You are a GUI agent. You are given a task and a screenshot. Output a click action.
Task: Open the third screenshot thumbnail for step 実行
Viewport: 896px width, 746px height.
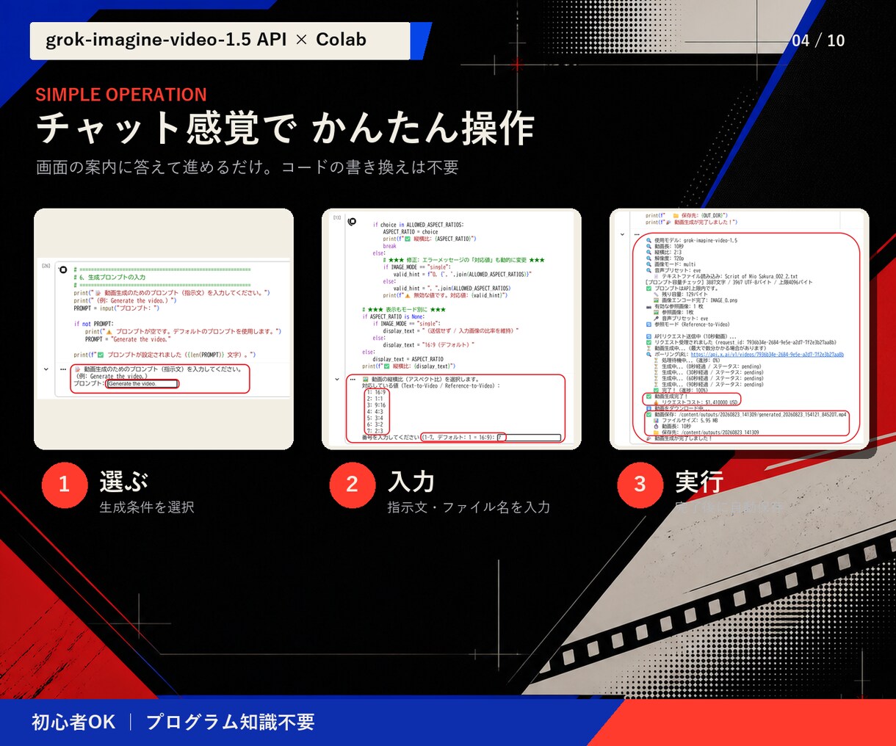coord(740,329)
